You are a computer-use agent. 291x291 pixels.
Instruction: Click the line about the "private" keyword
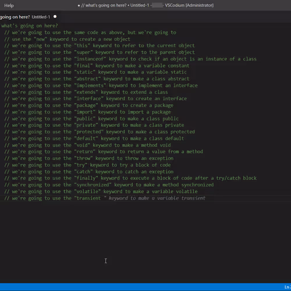point(94,125)
